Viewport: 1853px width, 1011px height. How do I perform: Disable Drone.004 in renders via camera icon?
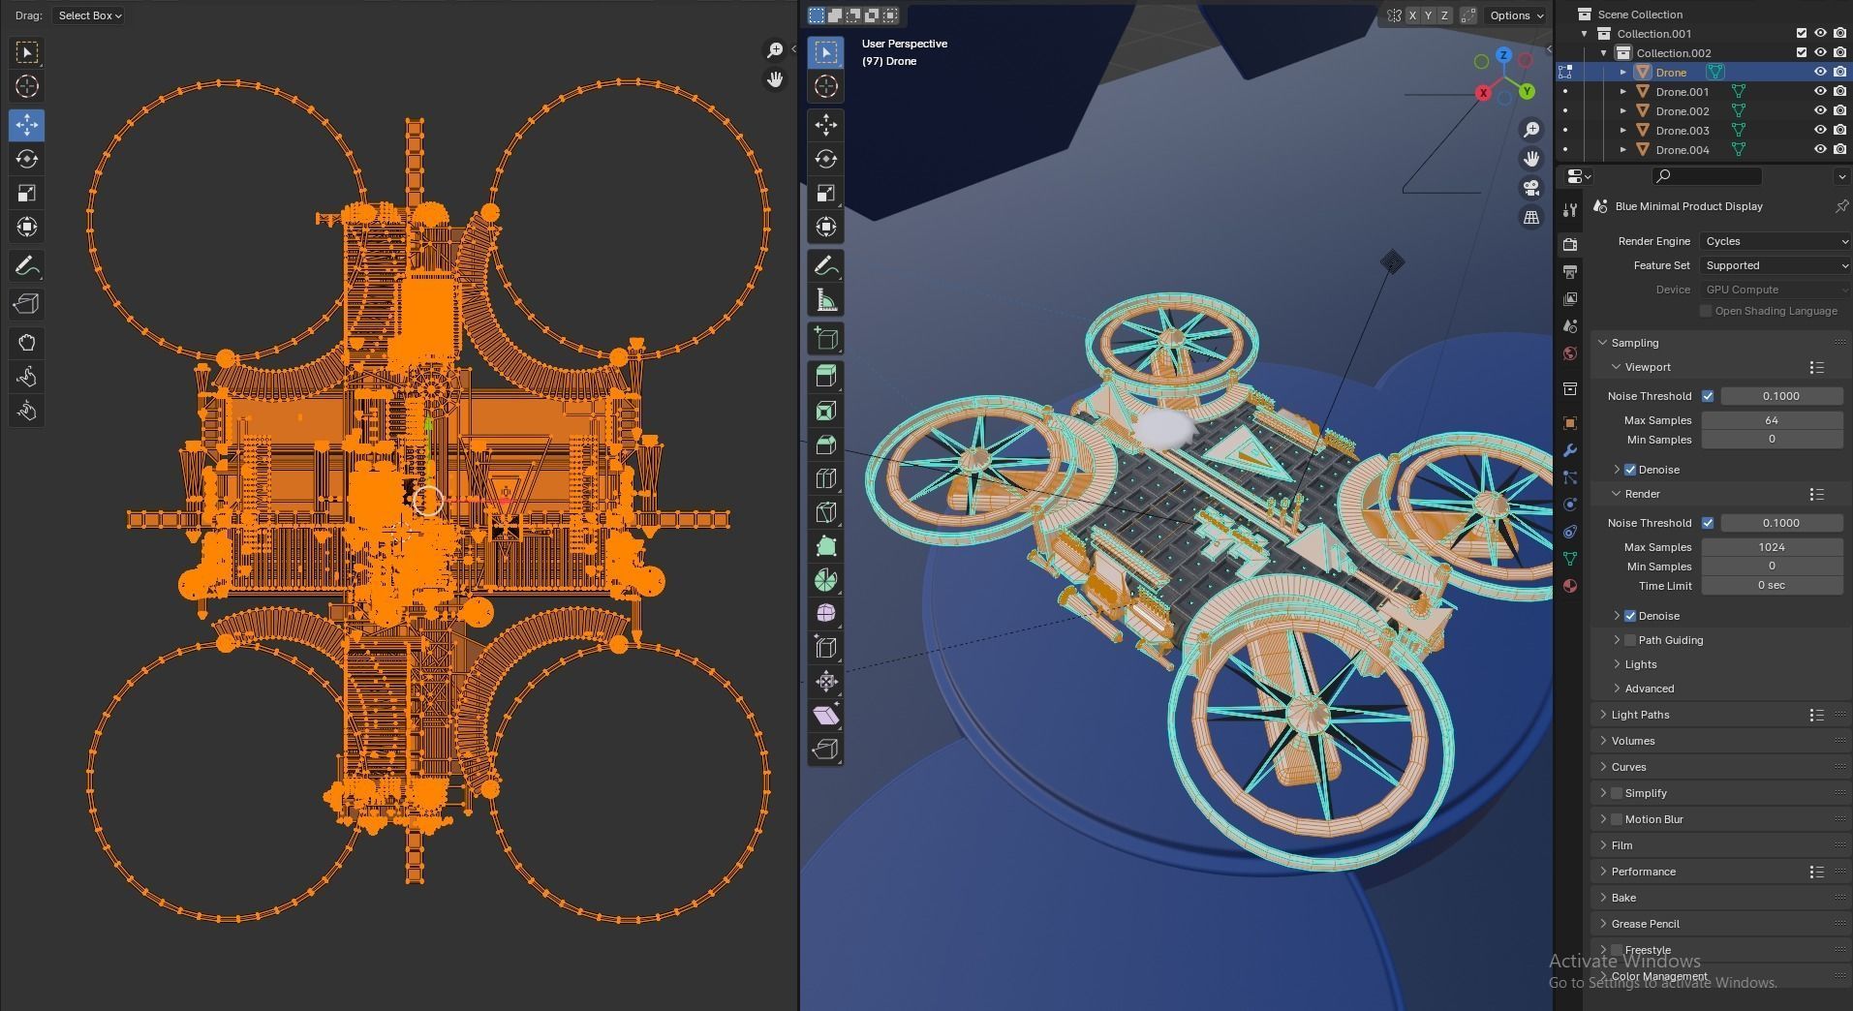click(x=1839, y=150)
